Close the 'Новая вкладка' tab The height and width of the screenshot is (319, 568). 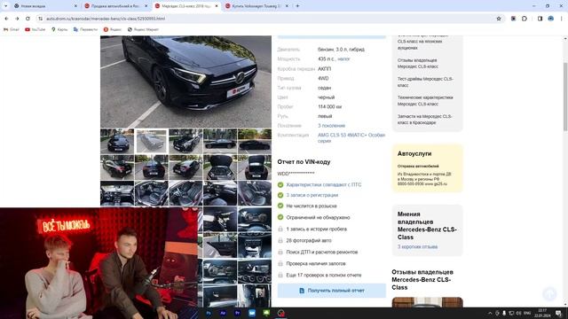coord(75,6)
